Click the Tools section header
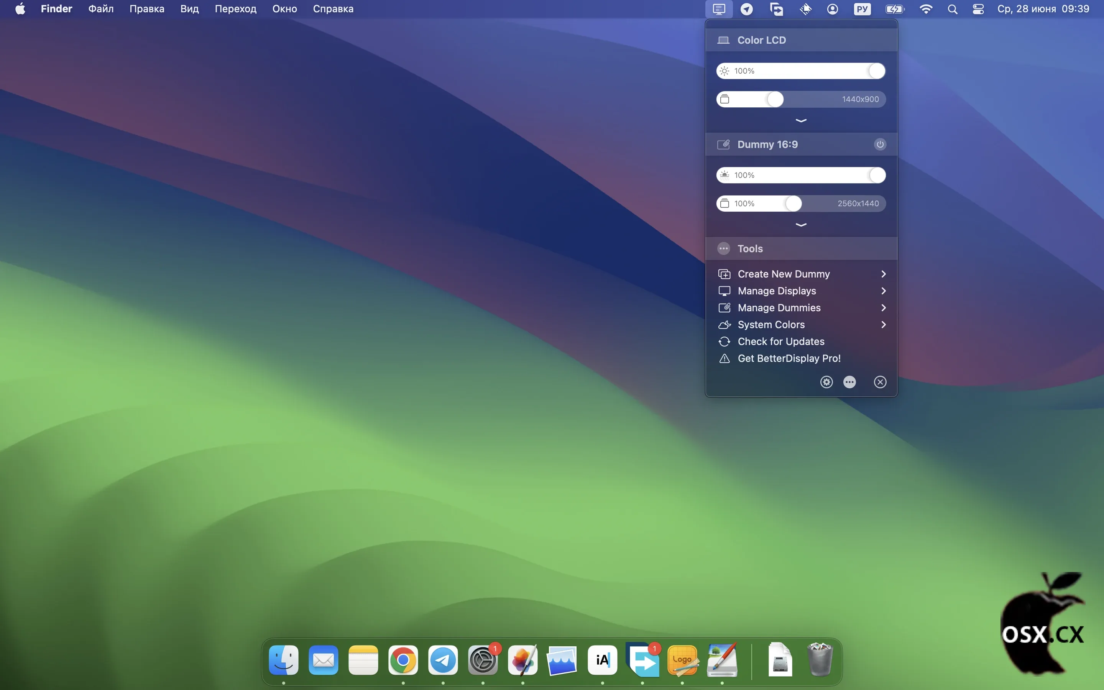This screenshot has width=1104, height=690. 802,249
